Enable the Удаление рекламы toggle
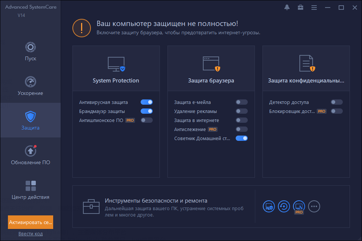The image size is (362, 241). (x=242, y=111)
